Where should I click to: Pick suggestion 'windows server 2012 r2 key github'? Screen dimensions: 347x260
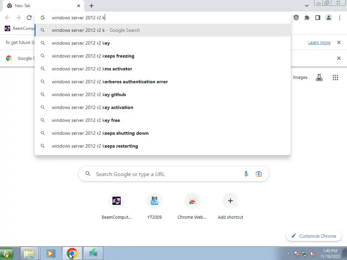[x=163, y=94]
